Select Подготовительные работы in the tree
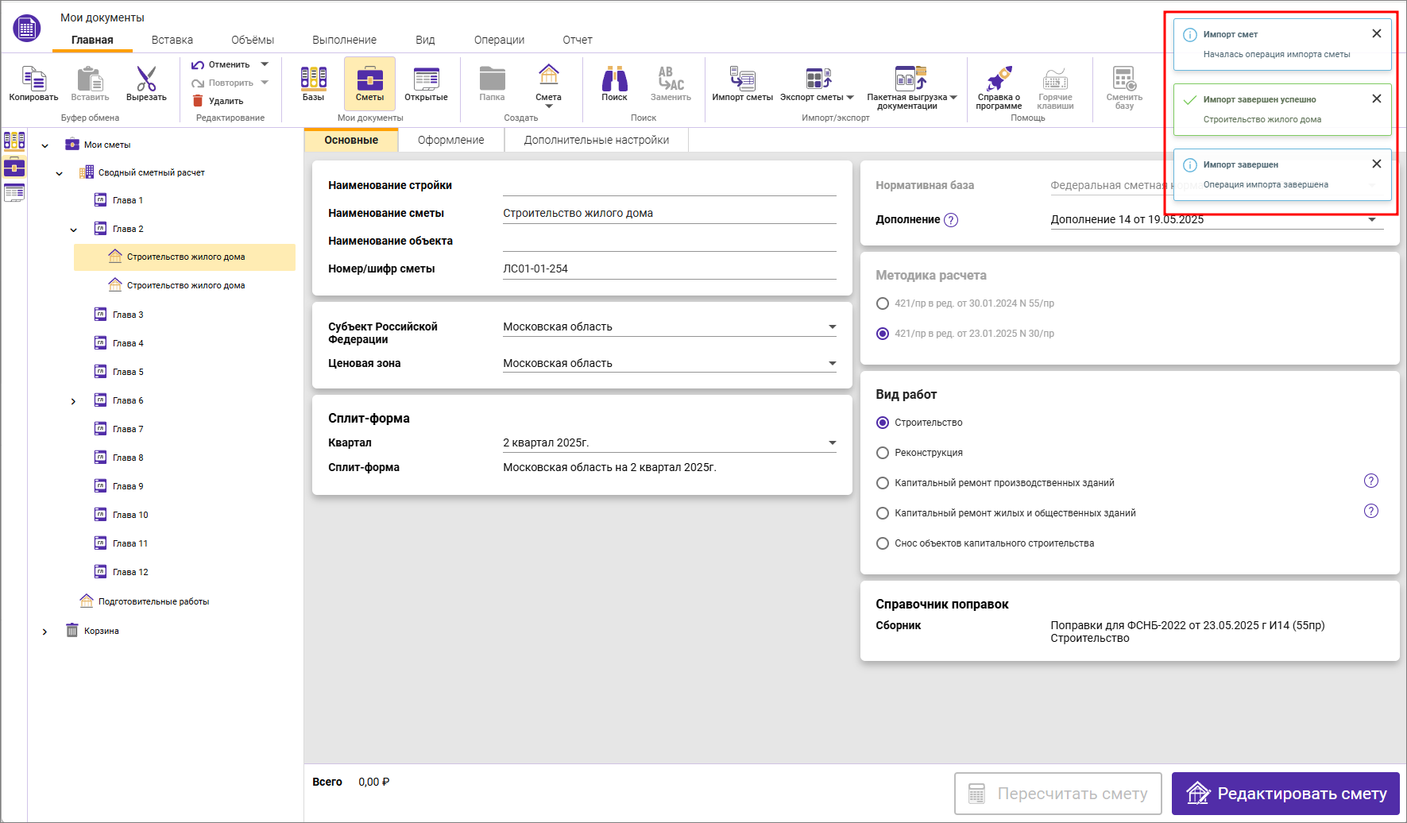The height and width of the screenshot is (823, 1407). (153, 601)
